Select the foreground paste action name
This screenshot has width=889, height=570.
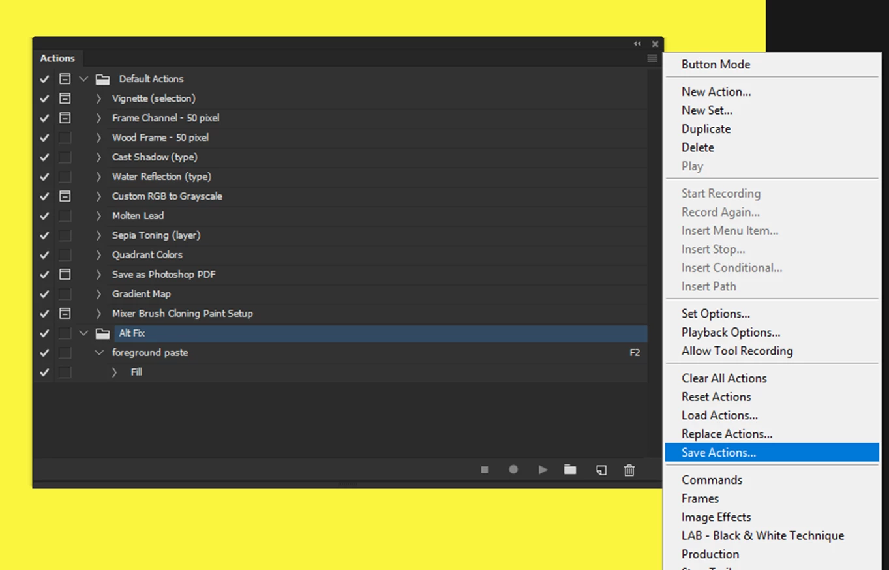(150, 353)
